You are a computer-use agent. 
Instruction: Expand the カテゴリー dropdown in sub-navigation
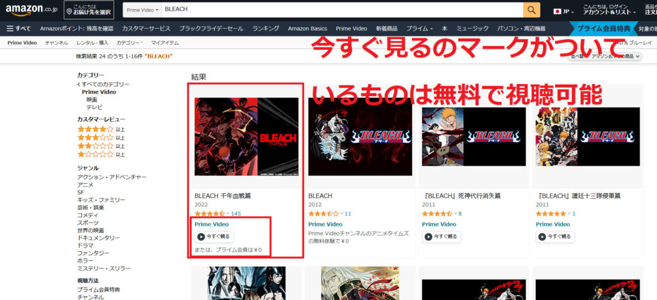pyautogui.click(x=130, y=43)
